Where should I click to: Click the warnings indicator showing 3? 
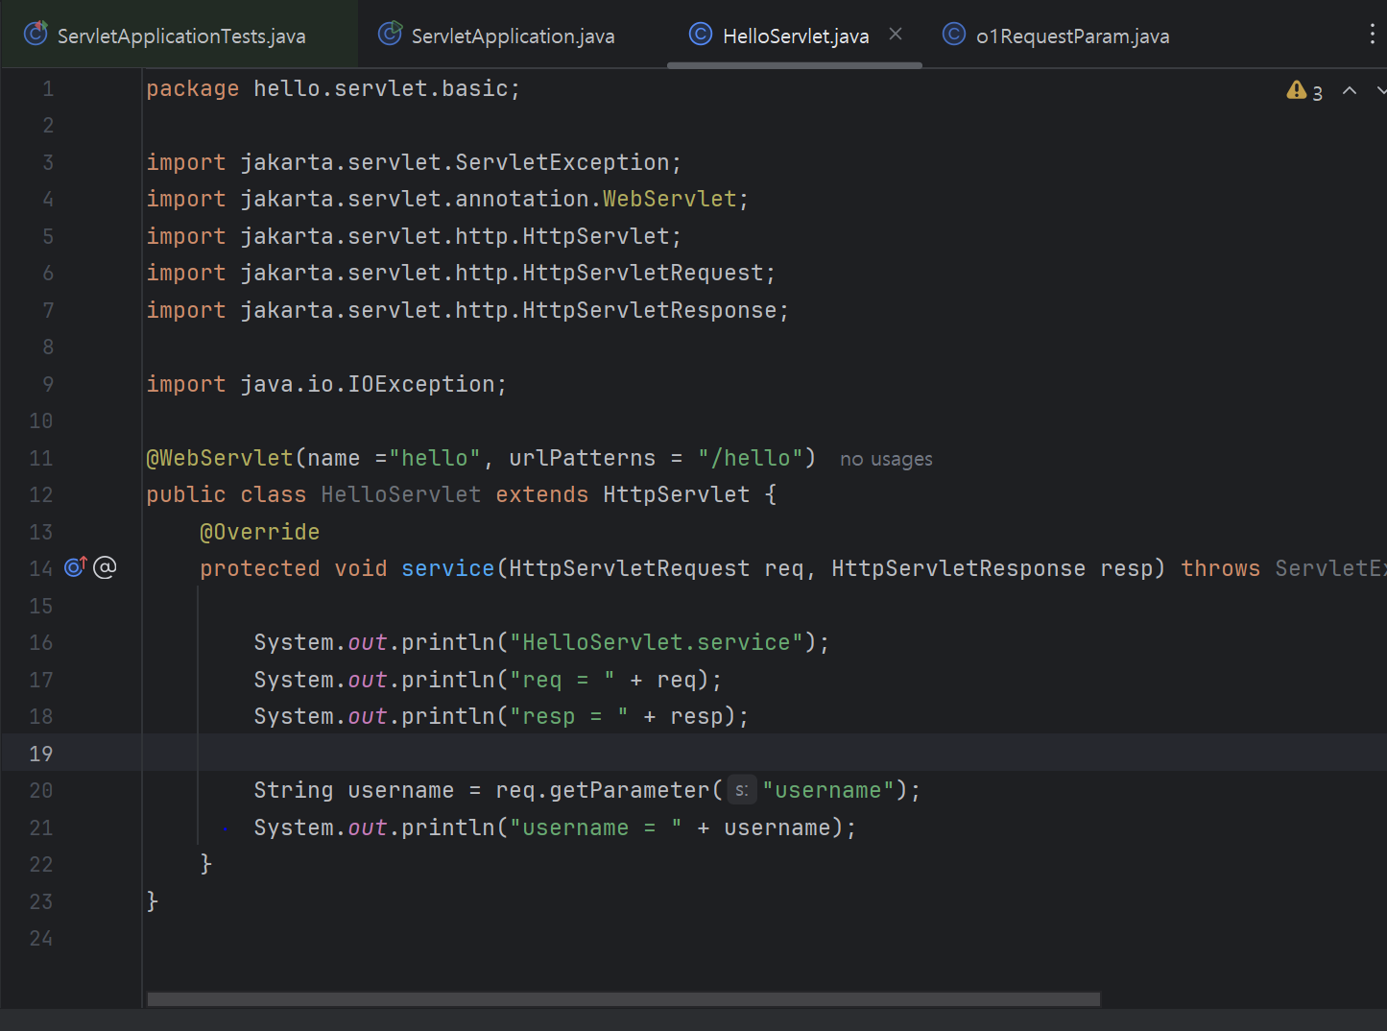click(1304, 91)
